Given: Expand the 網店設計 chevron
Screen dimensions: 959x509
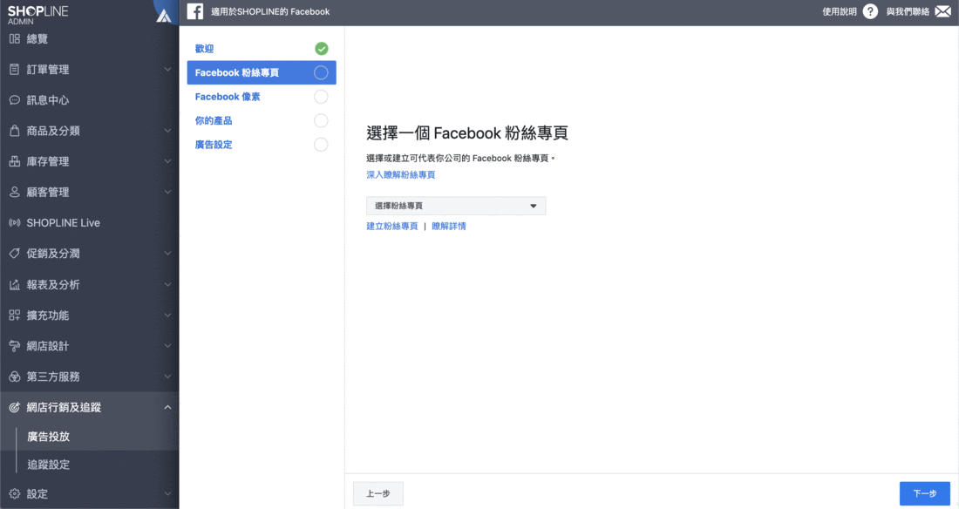Looking at the screenshot, I should point(167,346).
